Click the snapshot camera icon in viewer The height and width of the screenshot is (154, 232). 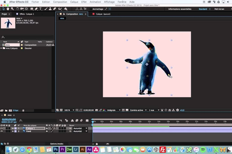(96, 110)
